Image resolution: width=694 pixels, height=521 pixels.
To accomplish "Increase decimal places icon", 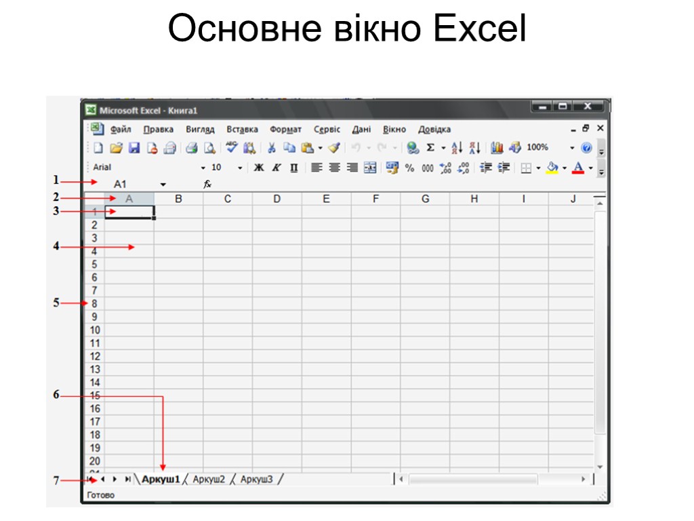I will click(445, 168).
